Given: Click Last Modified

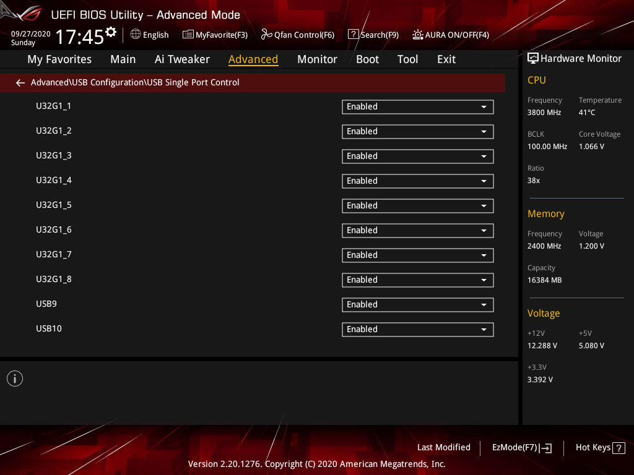Looking at the screenshot, I should pyautogui.click(x=443, y=448).
